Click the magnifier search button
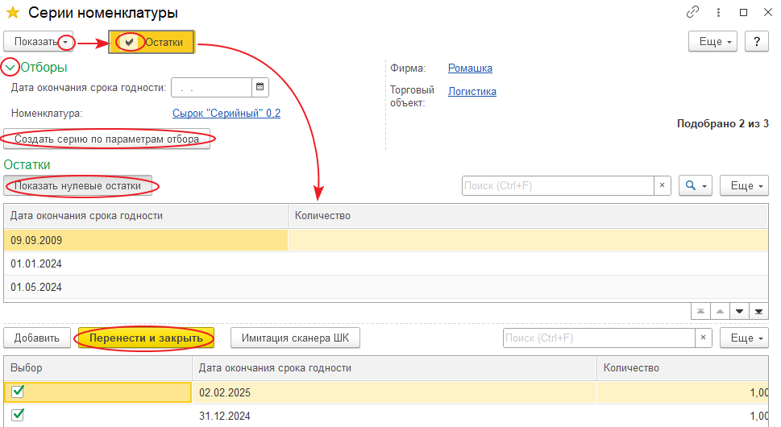The height and width of the screenshot is (427, 781). coord(696,185)
